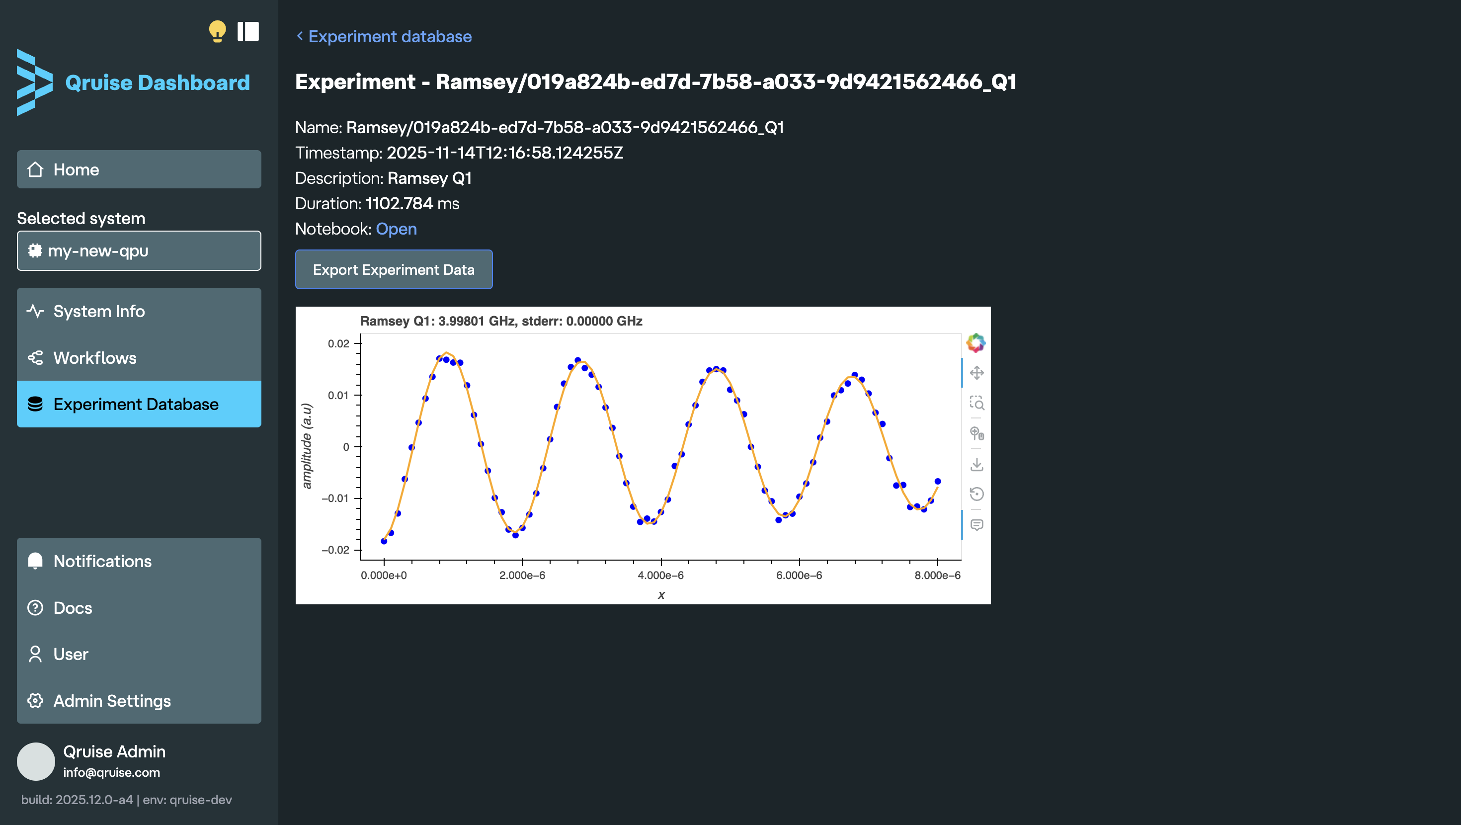Click Export Experiment Data button

pos(394,269)
